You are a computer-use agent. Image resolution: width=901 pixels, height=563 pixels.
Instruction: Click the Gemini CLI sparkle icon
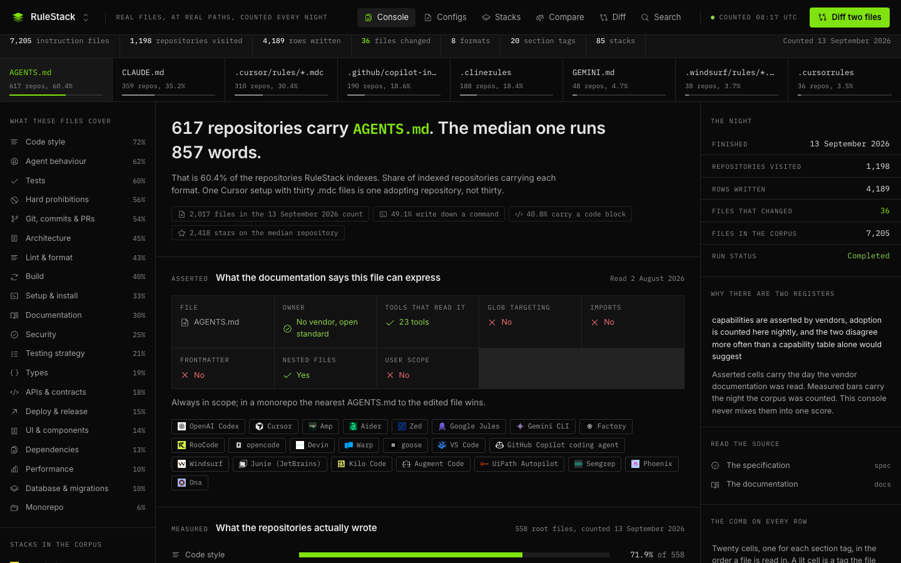[x=520, y=427]
